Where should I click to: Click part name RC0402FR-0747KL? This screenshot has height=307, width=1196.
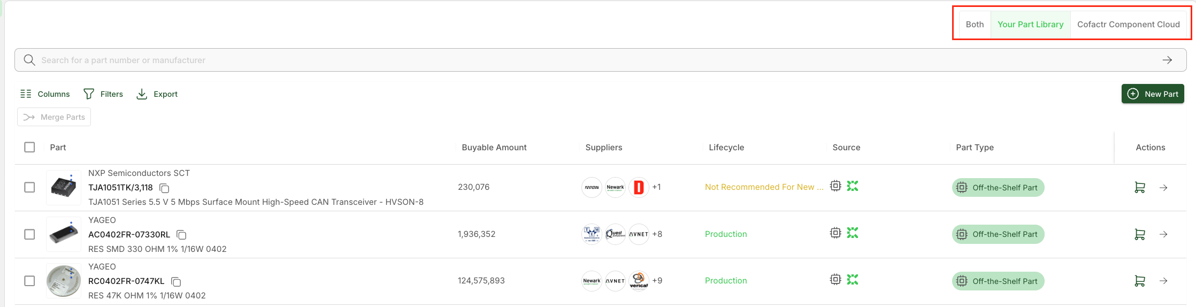[126, 281]
